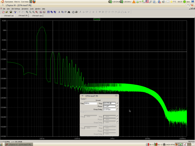Viewport: 195px width, 146px height.
Task: Click the Cascade Windows toolbar icon
Action: pyautogui.click(x=52, y=12)
